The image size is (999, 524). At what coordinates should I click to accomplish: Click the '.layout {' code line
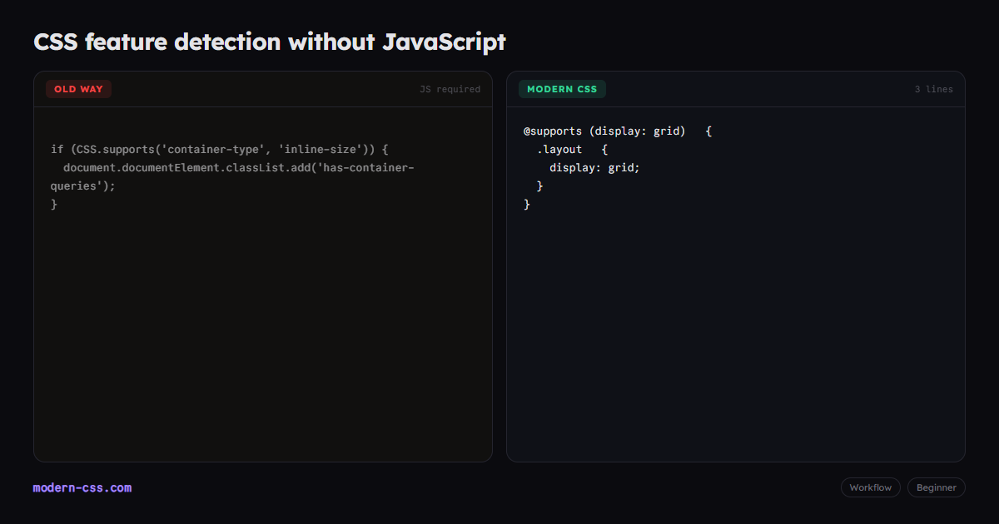572,149
